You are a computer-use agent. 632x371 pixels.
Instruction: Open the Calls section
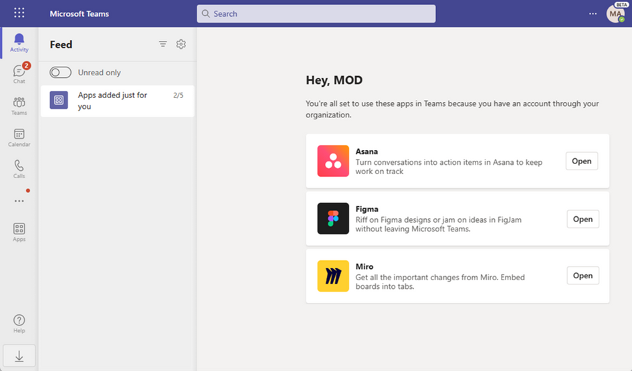[x=19, y=169]
